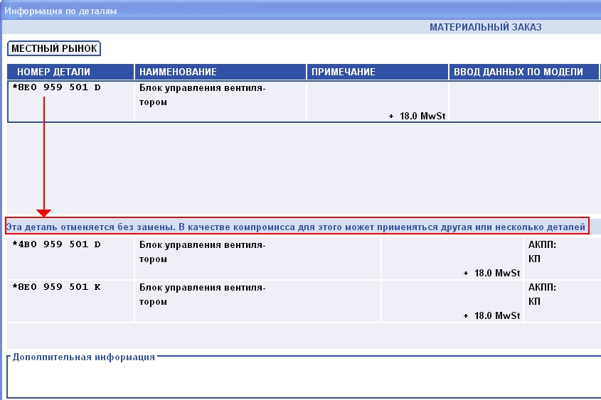Select part number *8E0 959 501 D
601x400 pixels.
coord(57,88)
